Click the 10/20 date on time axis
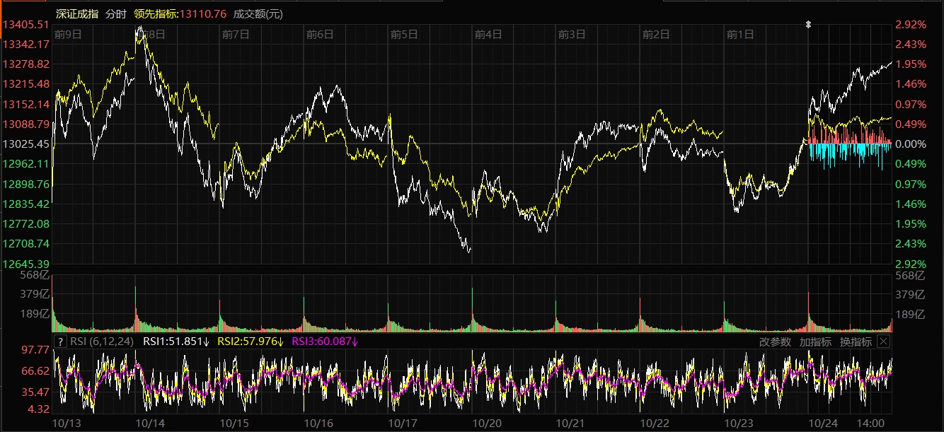 tap(488, 423)
